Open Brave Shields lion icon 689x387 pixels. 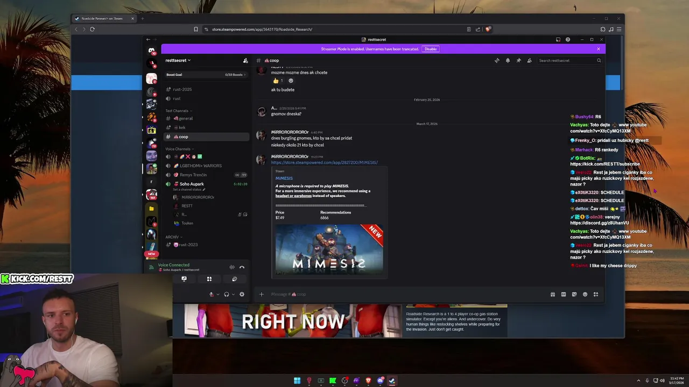(488, 29)
